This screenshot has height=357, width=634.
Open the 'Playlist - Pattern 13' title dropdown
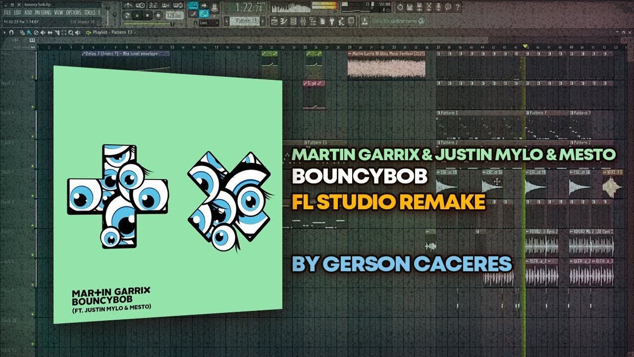(x=114, y=32)
